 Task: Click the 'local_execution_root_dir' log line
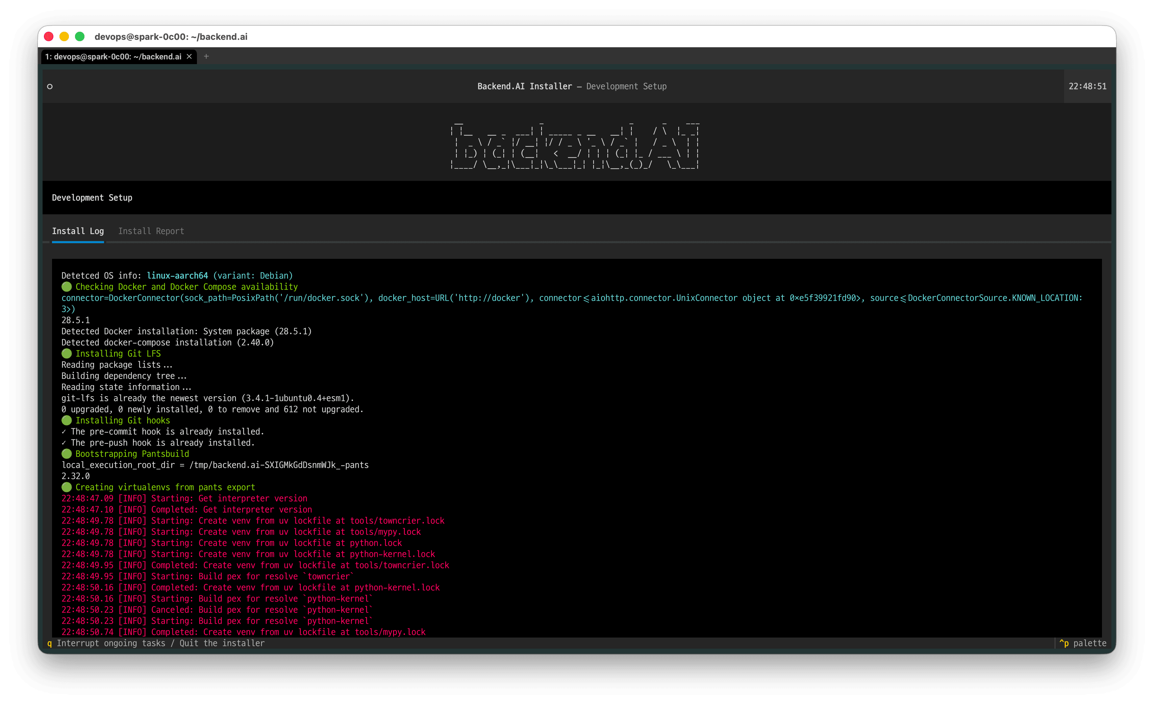pos(215,465)
